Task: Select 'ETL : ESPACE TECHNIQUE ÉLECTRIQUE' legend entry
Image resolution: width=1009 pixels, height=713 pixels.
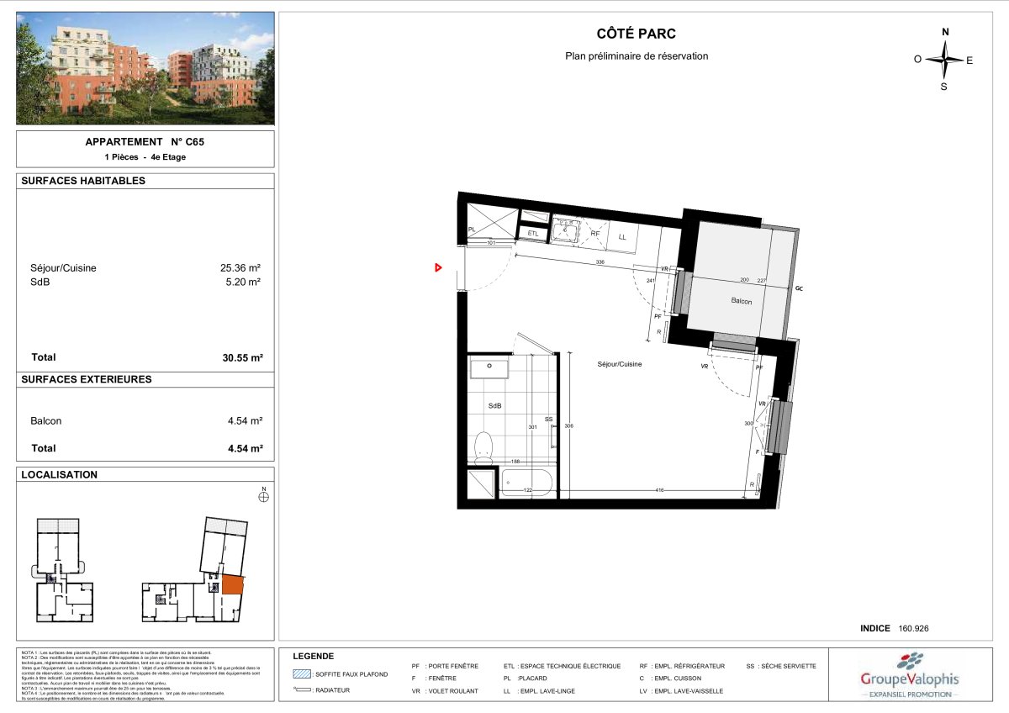Action: [x=562, y=666]
